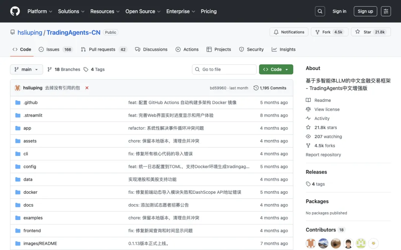The image size is (401, 250).
Task: View 4 Tags link beside branches
Action: point(94,69)
